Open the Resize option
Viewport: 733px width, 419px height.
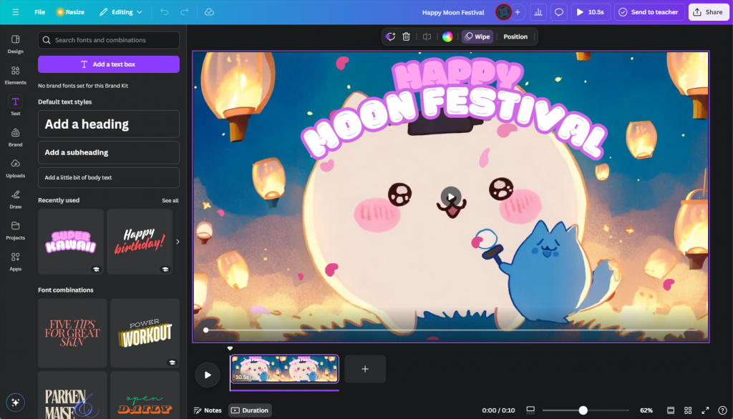(70, 12)
